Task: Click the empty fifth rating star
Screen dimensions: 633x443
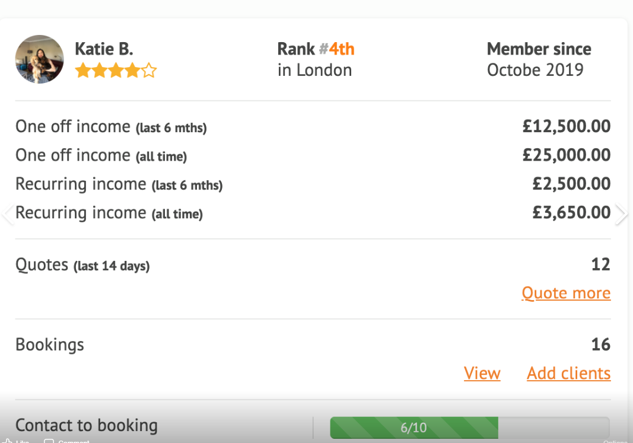Action: [x=149, y=70]
